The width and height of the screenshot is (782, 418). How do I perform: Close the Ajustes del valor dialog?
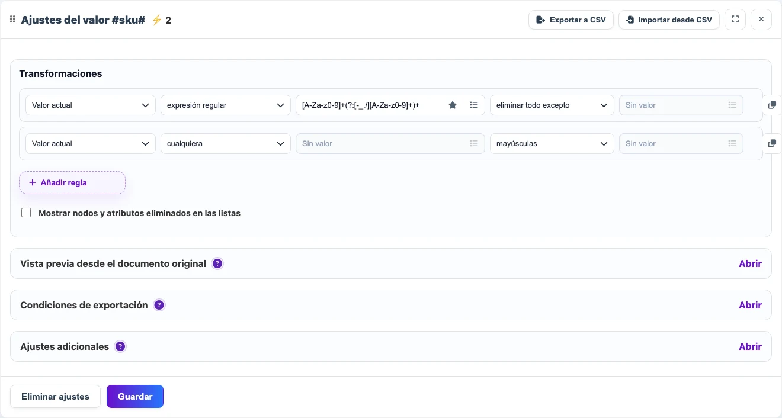[761, 20]
